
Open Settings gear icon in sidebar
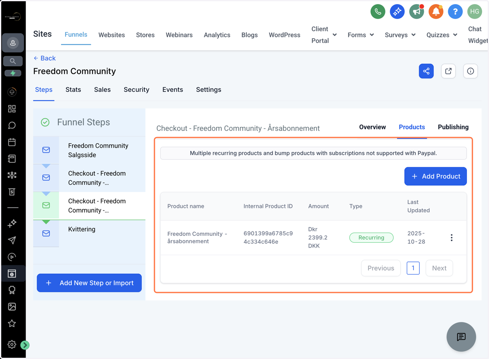click(12, 345)
